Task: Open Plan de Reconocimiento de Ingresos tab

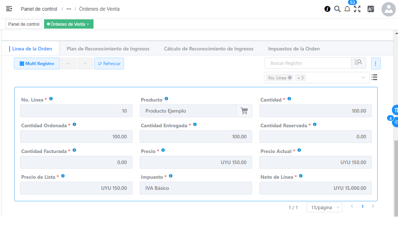Action: tap(108, 49)
